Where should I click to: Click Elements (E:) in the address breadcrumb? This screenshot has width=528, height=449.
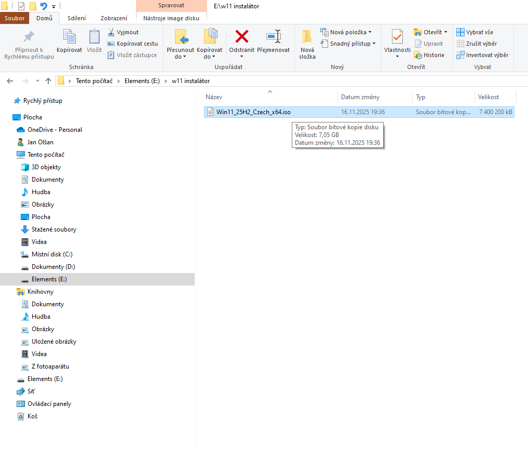(142, 81)
